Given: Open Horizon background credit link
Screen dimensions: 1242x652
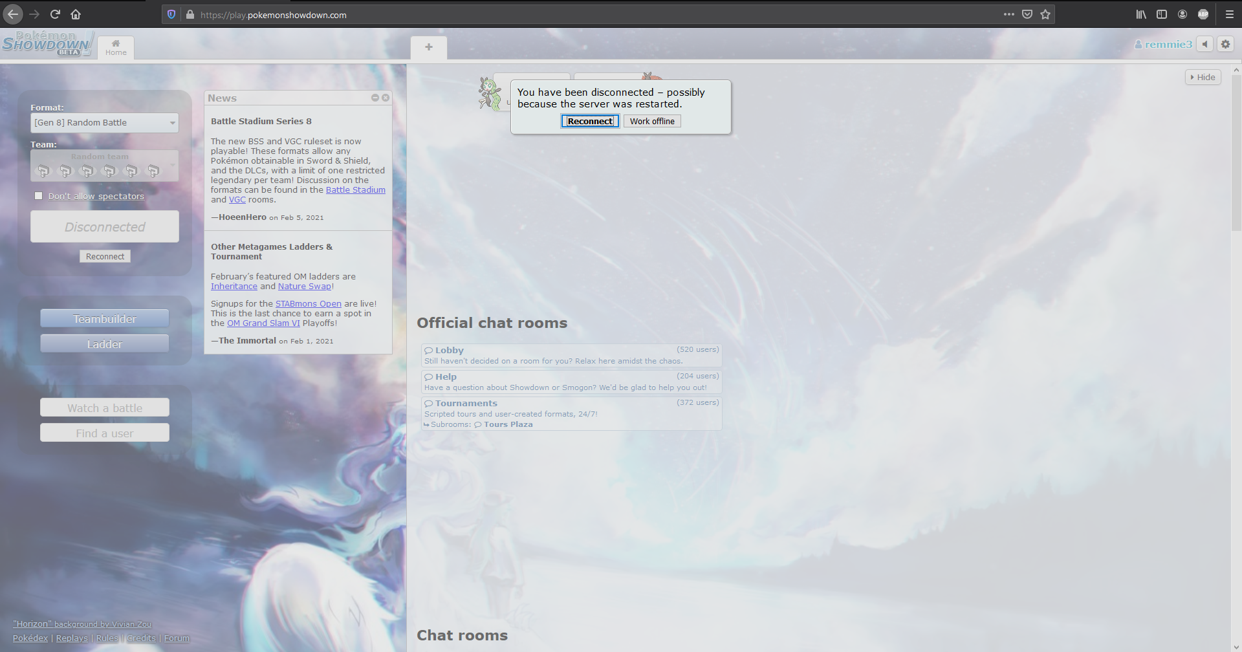Looking at the screenshot, I should [x=82, y=624].
